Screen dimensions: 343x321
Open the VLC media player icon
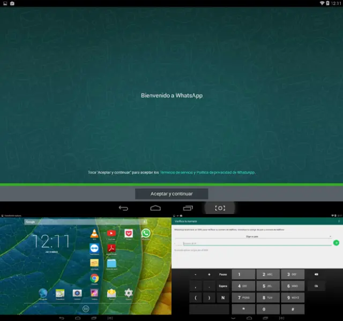[x=94, y=233]
